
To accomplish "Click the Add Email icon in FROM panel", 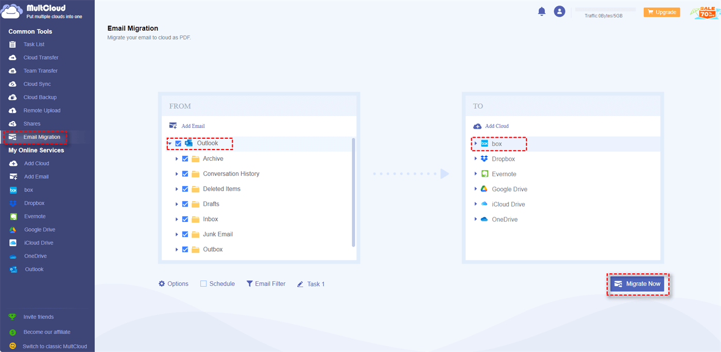I will (173, 126).
